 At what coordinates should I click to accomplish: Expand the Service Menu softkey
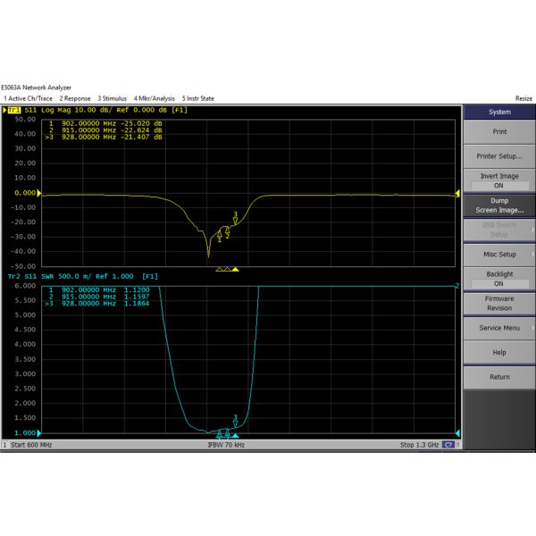click(499, 328)
